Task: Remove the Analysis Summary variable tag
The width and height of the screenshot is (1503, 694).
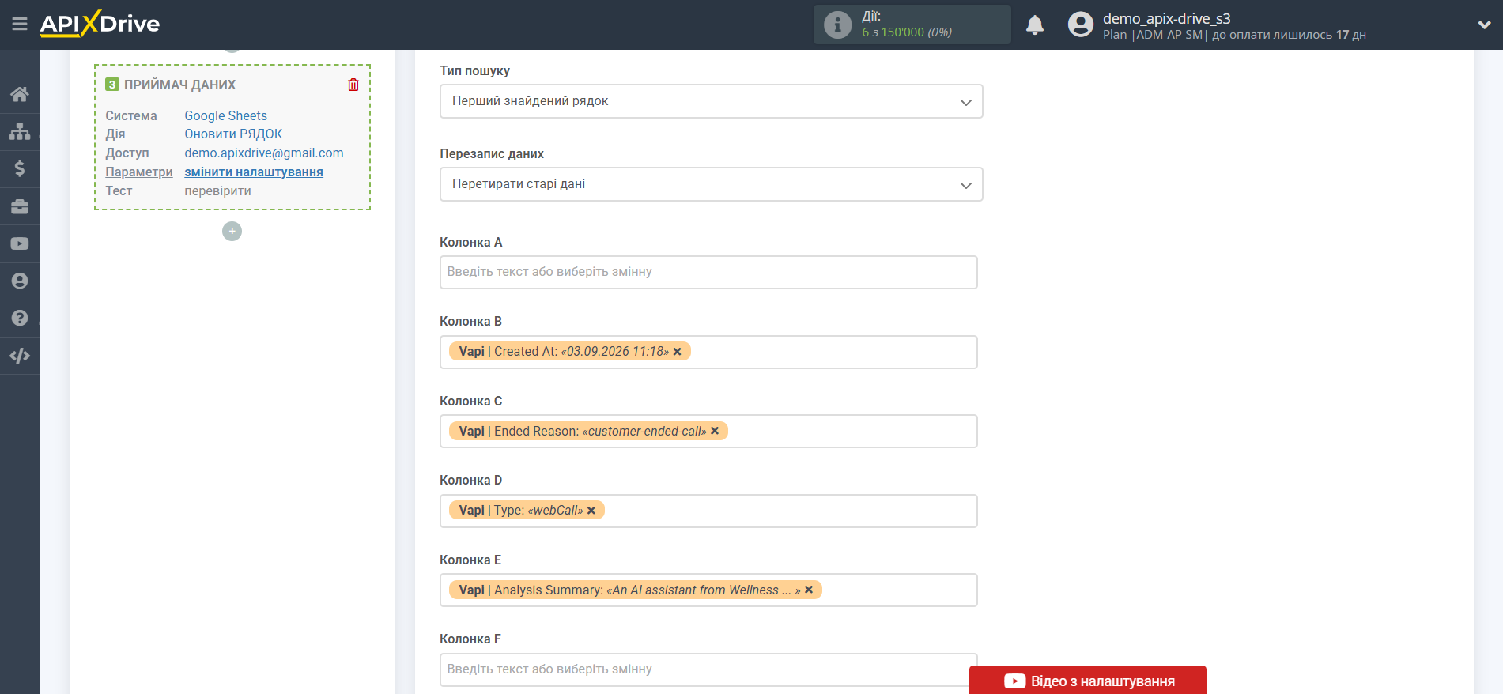Action: [809, 590]
